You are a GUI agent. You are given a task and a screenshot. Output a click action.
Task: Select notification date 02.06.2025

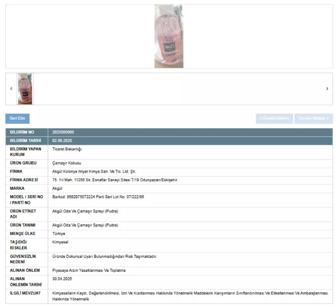click(62, 141)
